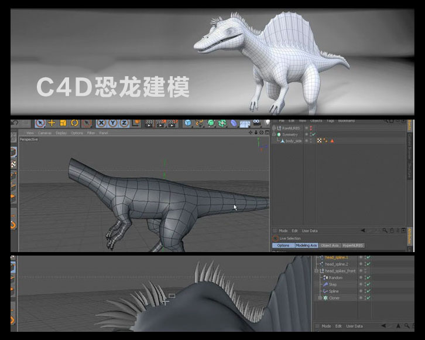Switch to the Object Axis tab
The height and width of the screenshot is (340, 425).
(x=330, y=245)
